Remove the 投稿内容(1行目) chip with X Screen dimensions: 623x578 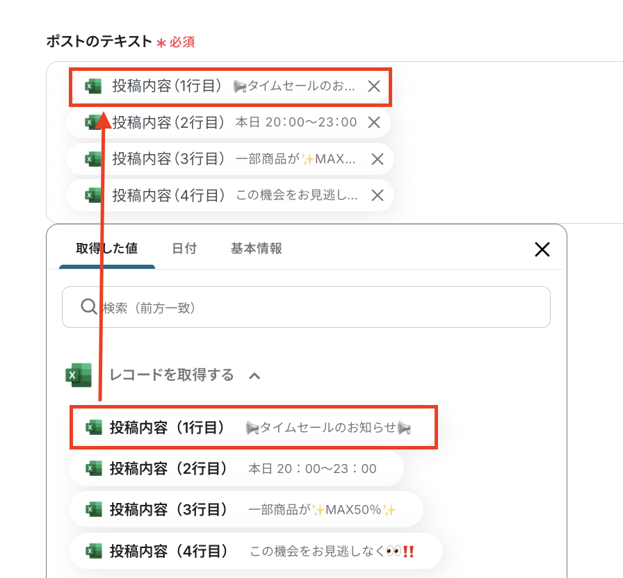click(x=373, y=86)
